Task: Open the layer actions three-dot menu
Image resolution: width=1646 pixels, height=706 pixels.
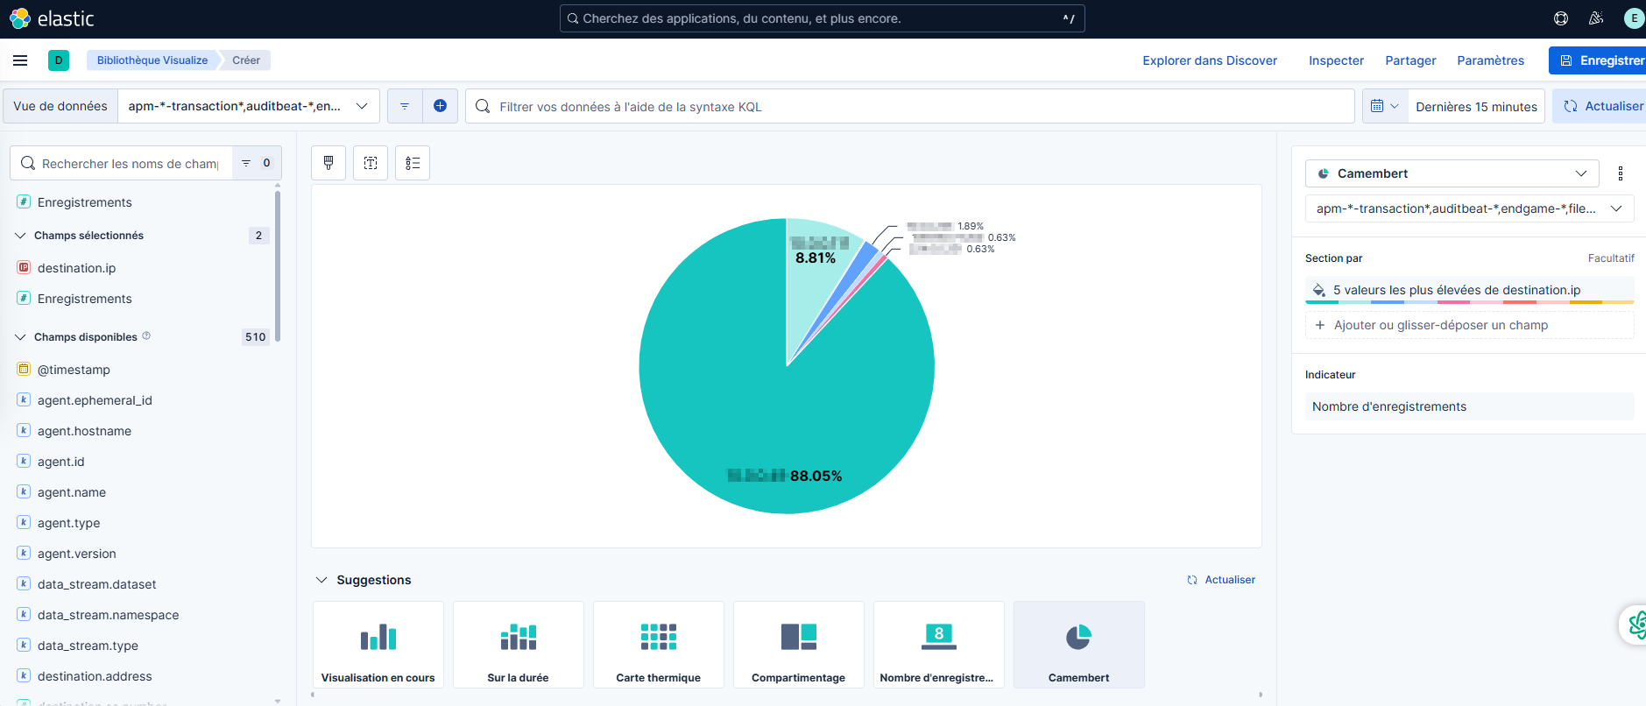Action: coord(1620,173)
